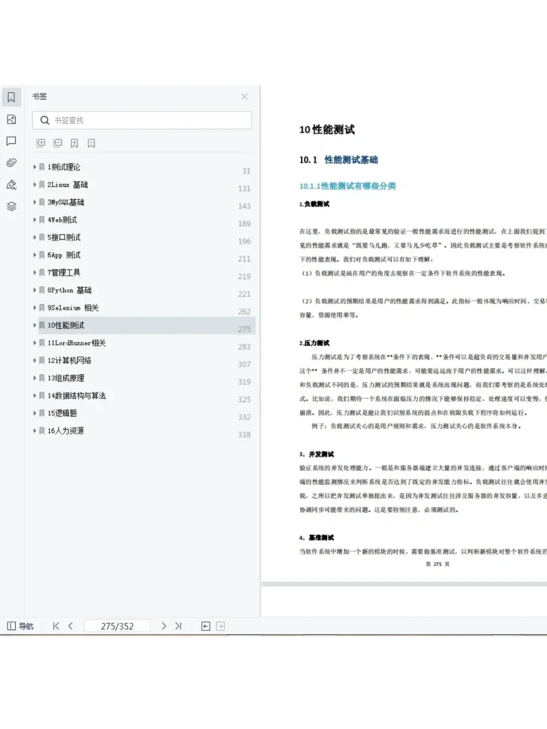Open the layers panel

point(11,206)
